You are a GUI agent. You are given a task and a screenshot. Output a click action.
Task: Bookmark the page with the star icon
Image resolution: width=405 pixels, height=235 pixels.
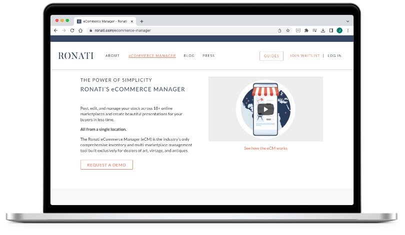(287, 30)
